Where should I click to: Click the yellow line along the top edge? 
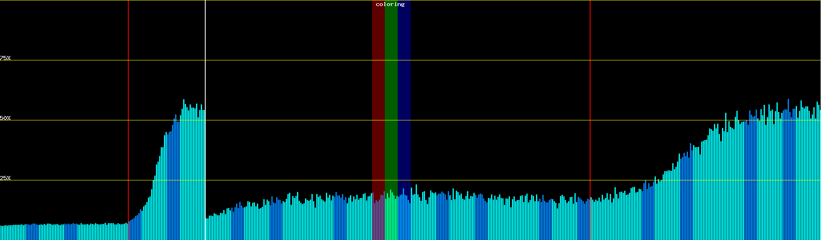coord(481,0)
